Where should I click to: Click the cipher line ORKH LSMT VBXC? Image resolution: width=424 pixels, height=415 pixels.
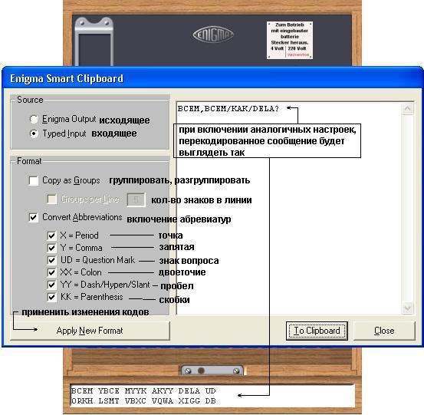(143, 401)
